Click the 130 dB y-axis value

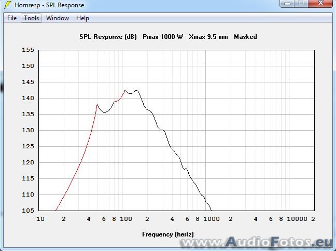[28, 130]
